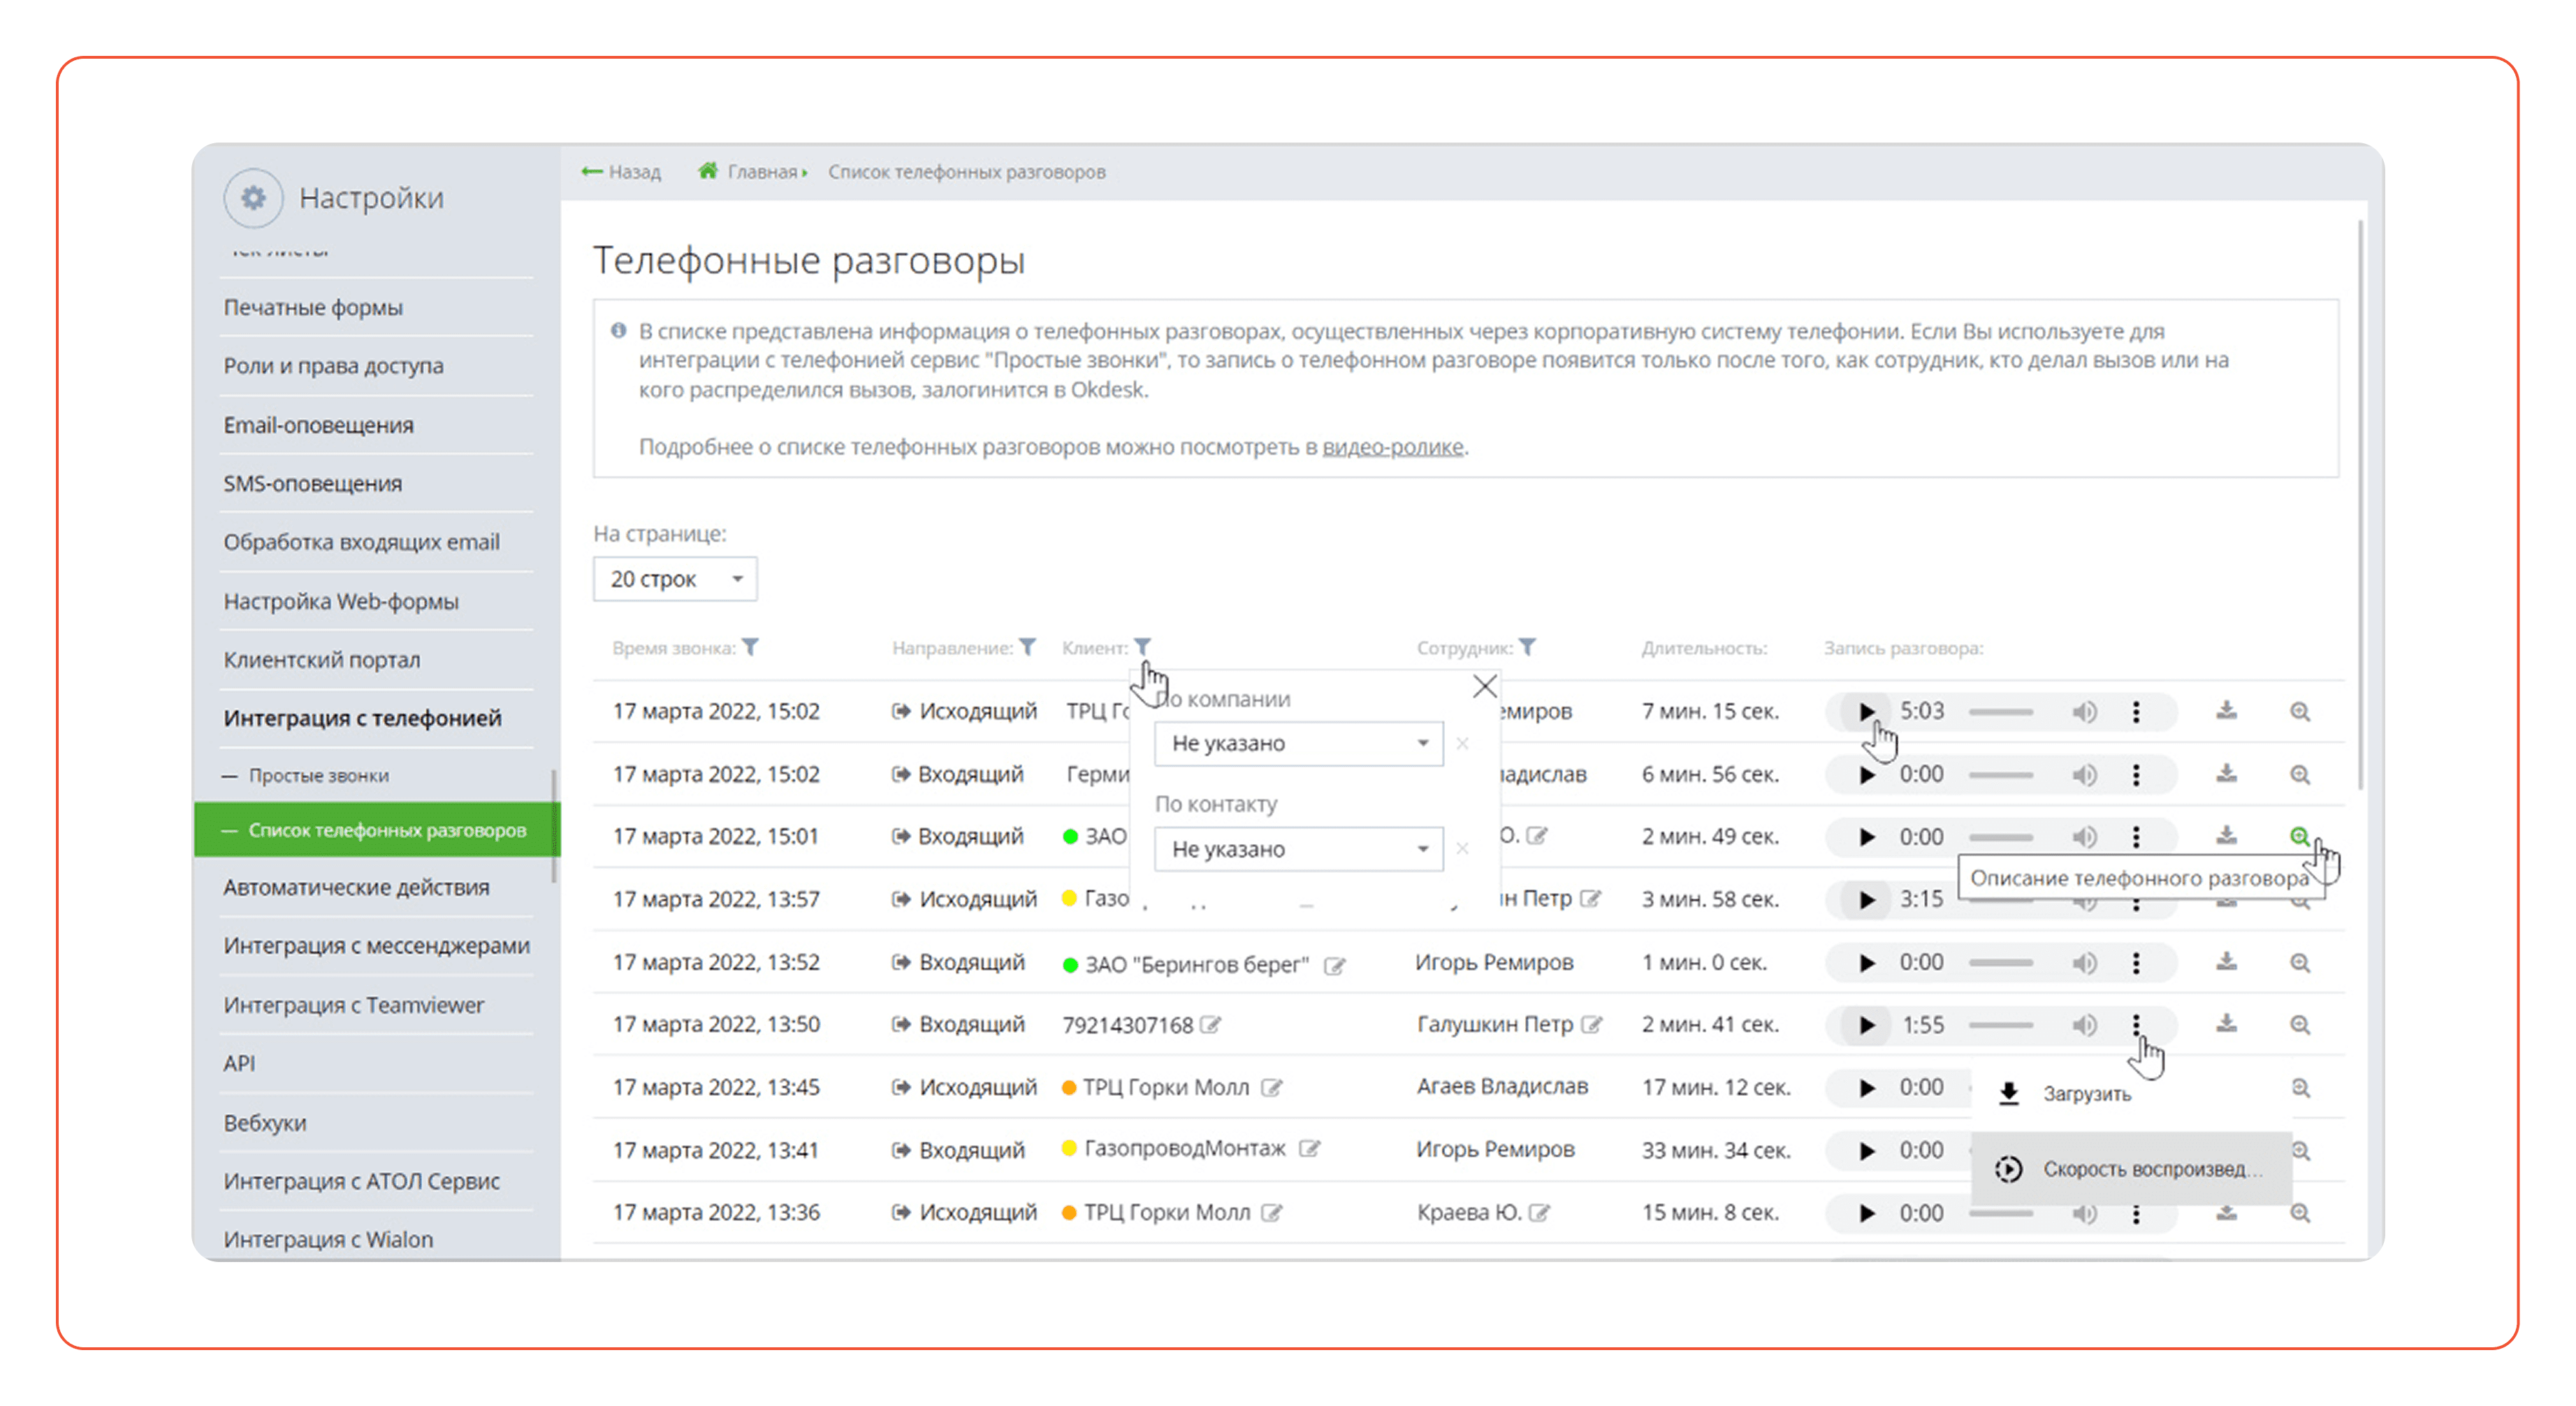Open the Сотрудник filter icon
Viewport: 2576px width, 1406px height.
point(1527,647)
